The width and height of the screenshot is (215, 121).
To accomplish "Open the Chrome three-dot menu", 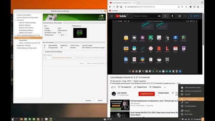I will (x=202, y=7).
